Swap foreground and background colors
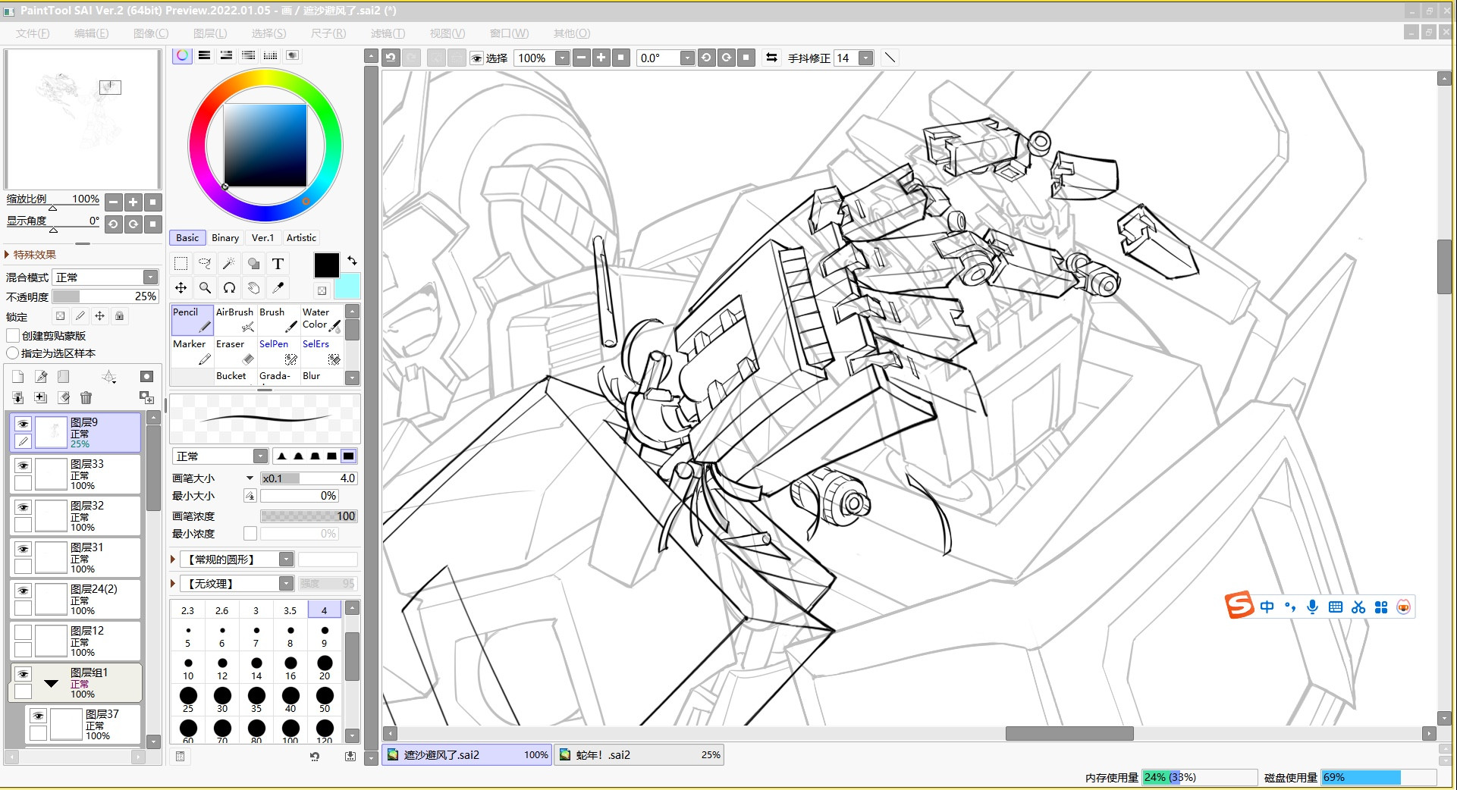1457x790 pixels. [x=352, y=260]
